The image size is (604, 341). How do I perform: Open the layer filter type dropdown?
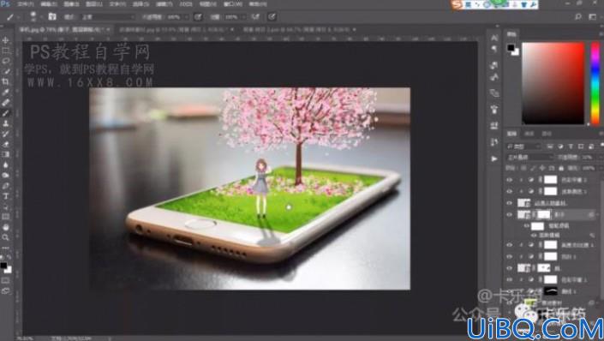point(524,147)
